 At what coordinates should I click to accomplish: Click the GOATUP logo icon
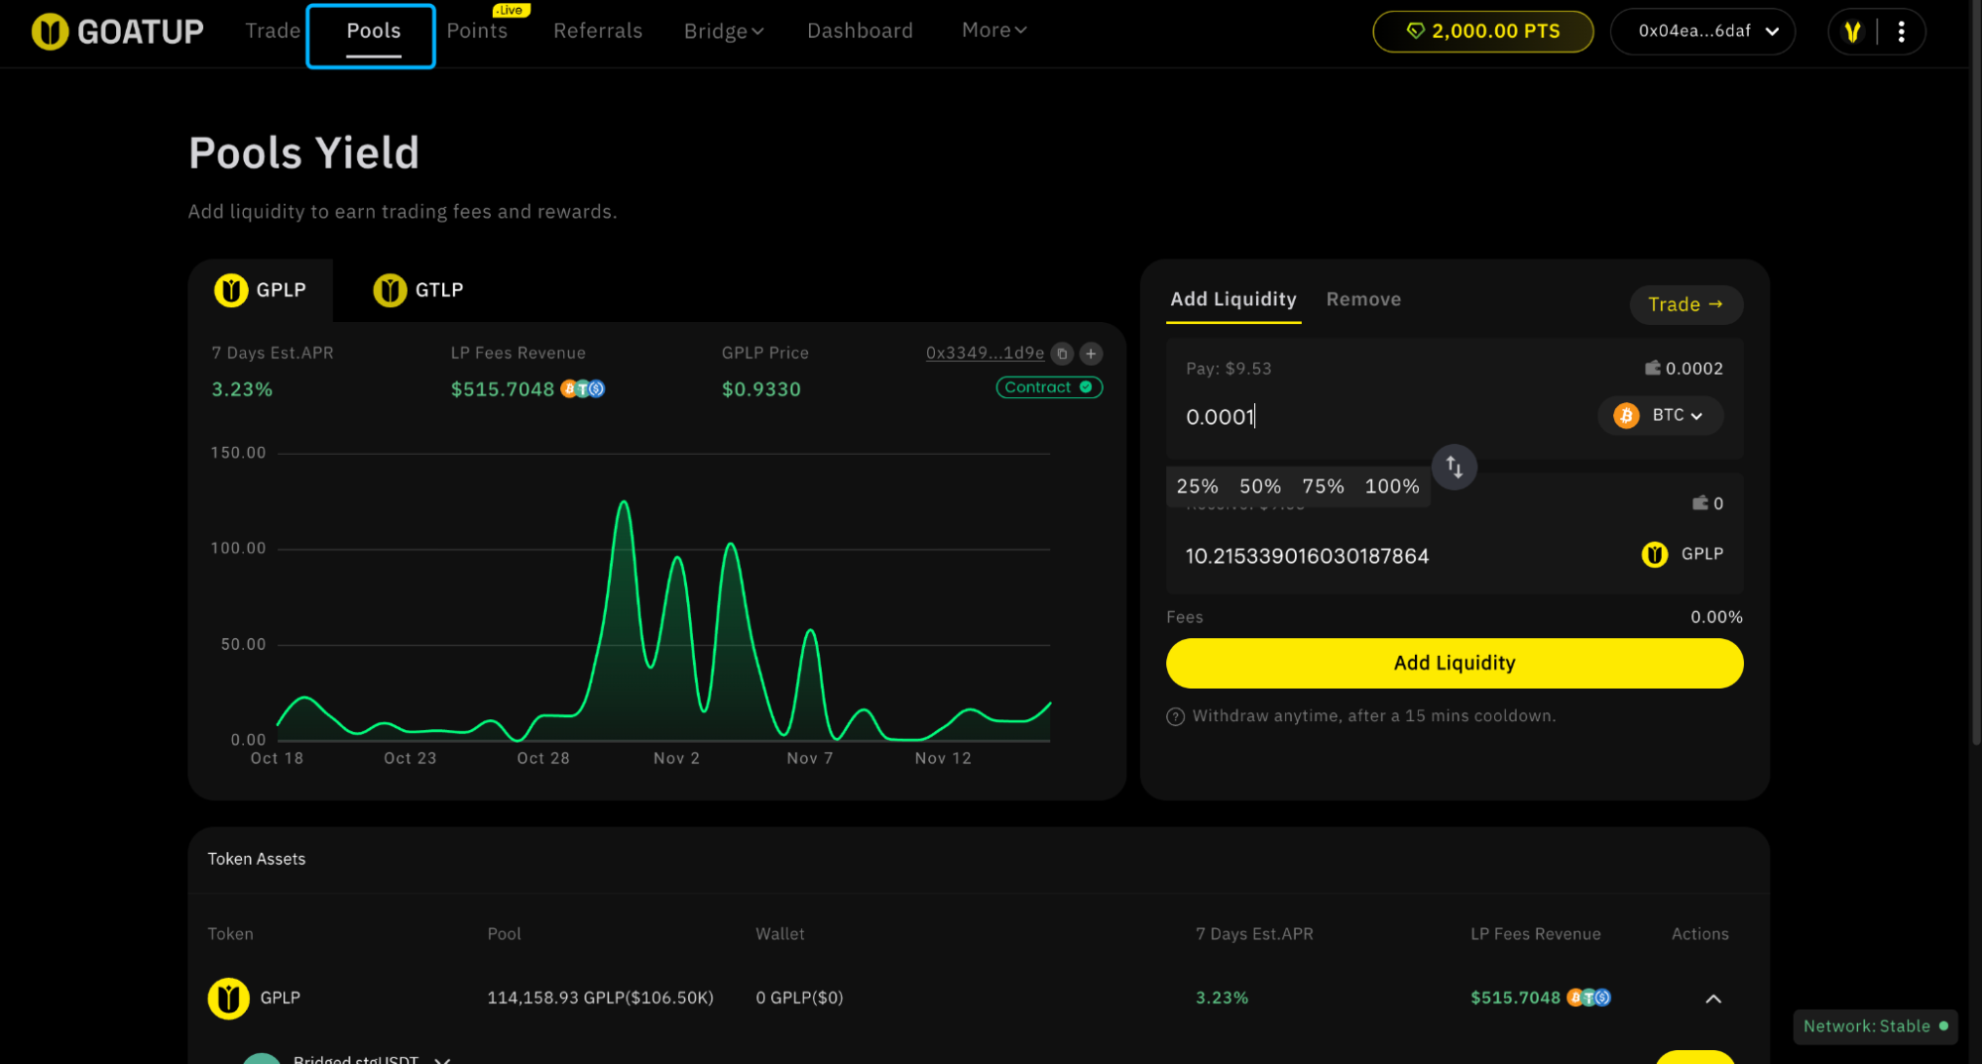point(49,31)
